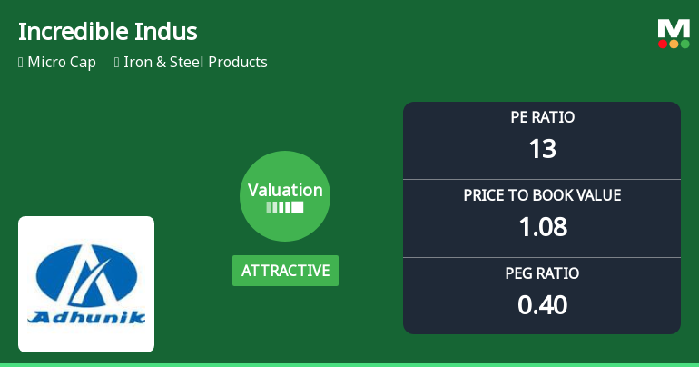The height and width of the screenshot is (367, 699).
Task: Select the PRICE TO BOOK VALUE heading
Action: click(x=542, y=195)
